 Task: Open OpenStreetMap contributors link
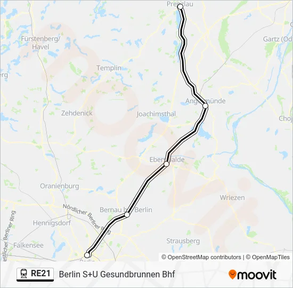pos(201,257)
